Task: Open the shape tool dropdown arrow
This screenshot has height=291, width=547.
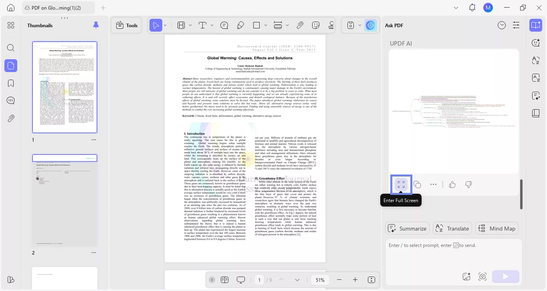Action: click(x=265, y=25)
